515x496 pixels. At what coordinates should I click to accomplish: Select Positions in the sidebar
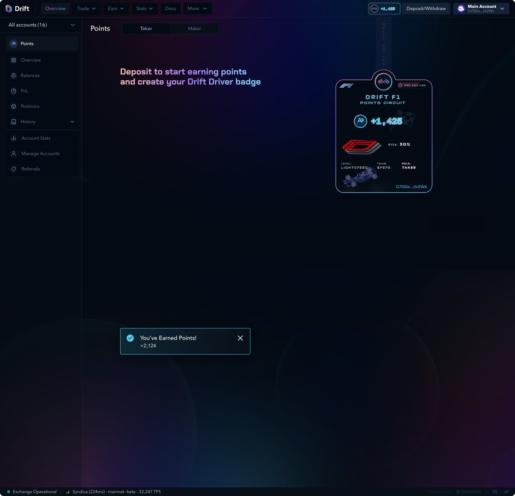click(42, 106)
